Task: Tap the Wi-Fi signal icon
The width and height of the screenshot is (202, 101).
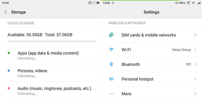Action: (111, 50)
